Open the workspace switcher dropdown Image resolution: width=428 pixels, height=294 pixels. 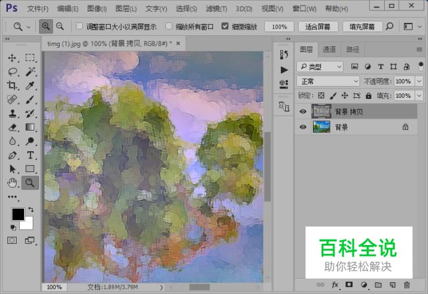(x=420, y=27)
